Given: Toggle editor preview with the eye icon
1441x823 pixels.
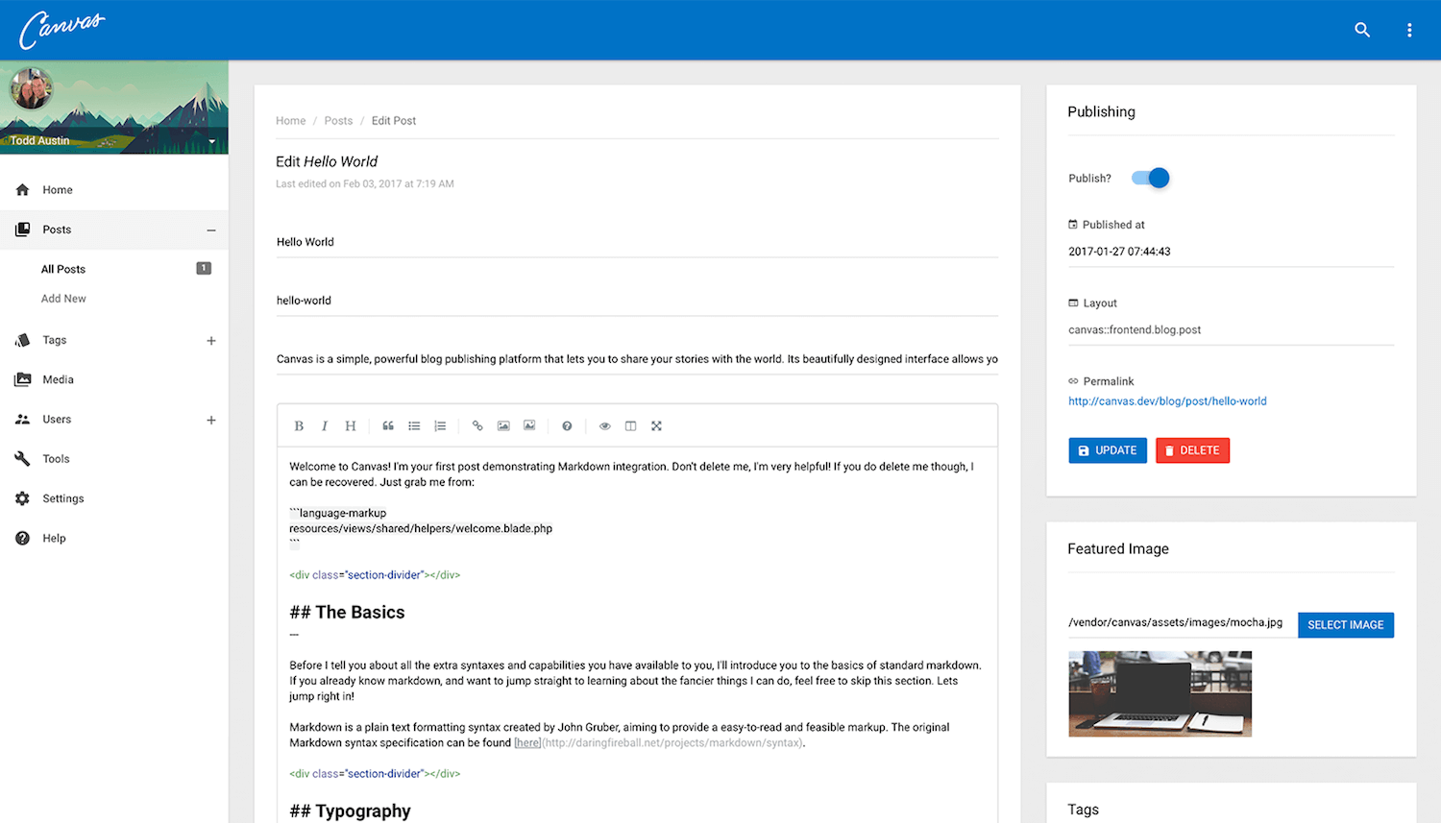Looking at the screenshot, I should click(x=604, y=425).
